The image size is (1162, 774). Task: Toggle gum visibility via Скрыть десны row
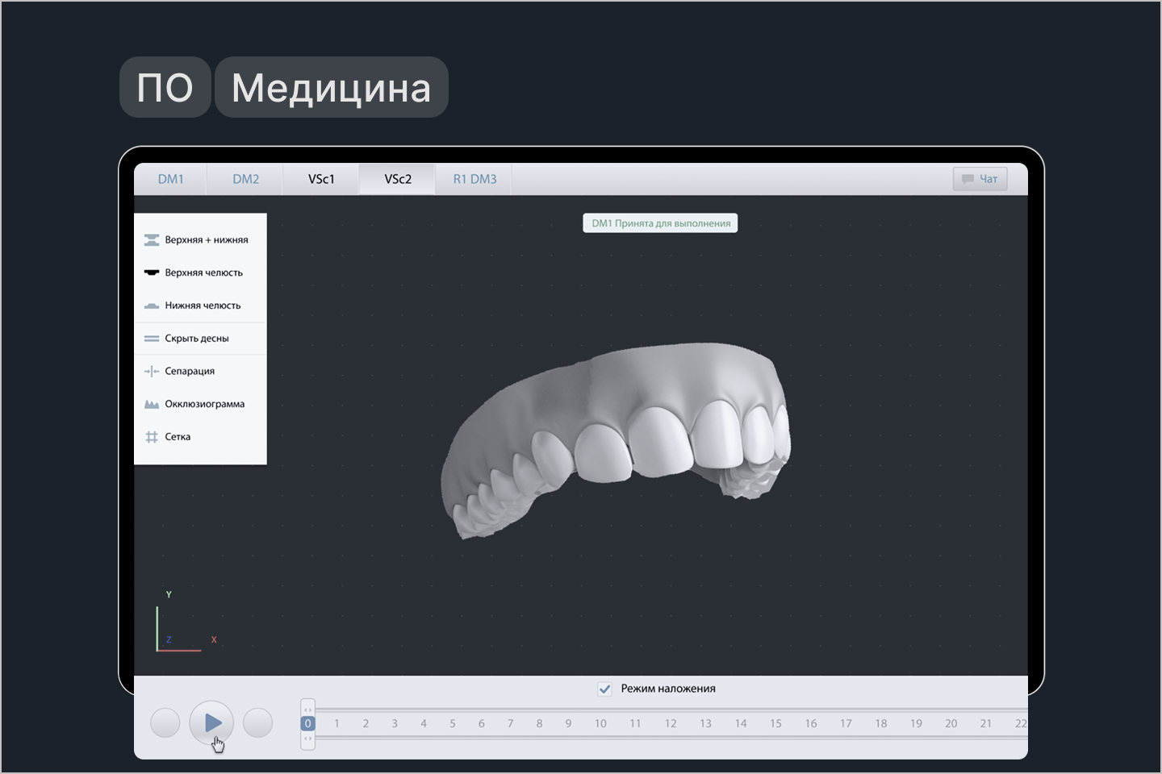tap(197, 338)
